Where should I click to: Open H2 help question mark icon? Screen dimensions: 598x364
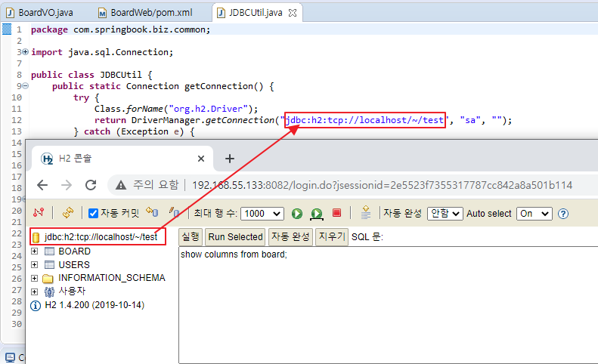tap(563, 214)
